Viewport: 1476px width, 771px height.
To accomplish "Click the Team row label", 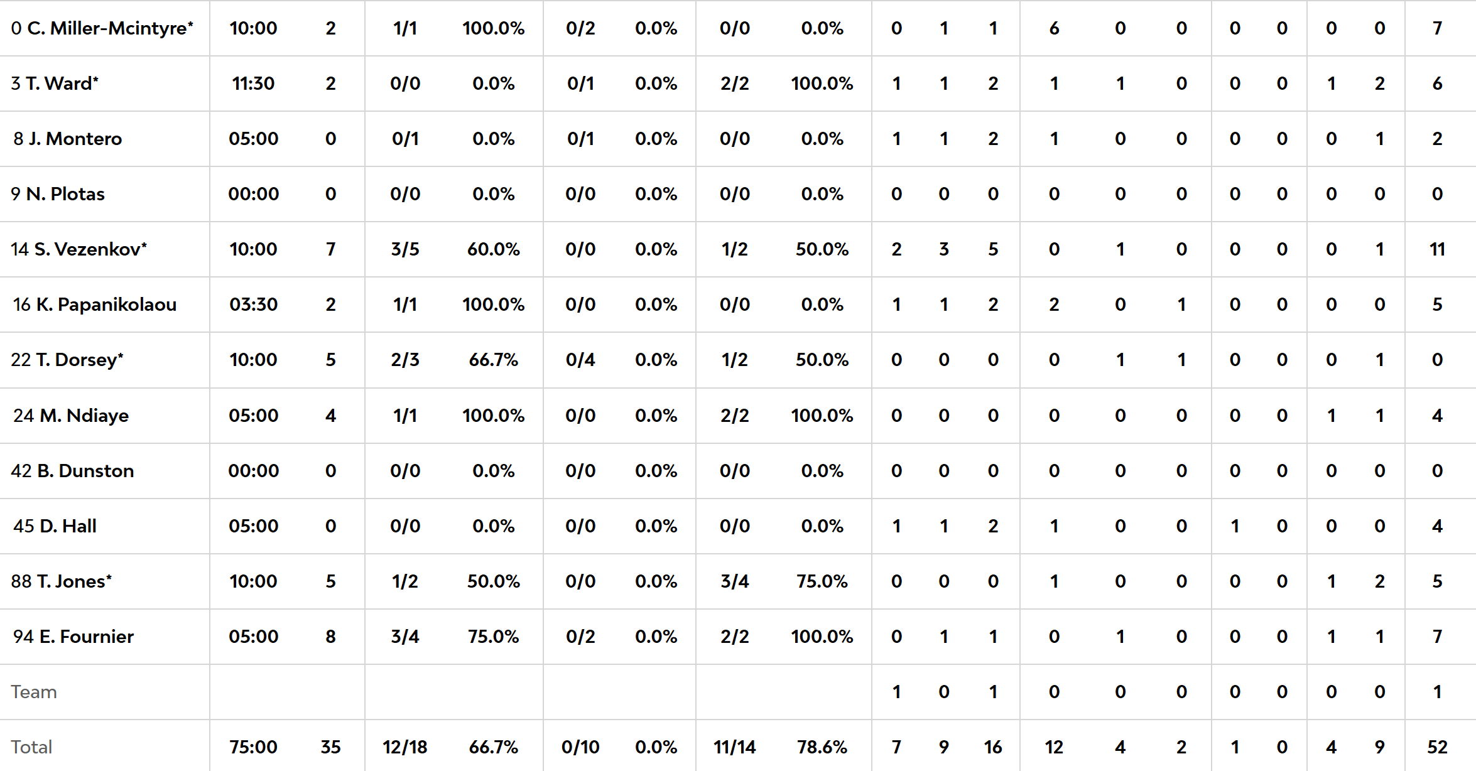I will (34, 692).
